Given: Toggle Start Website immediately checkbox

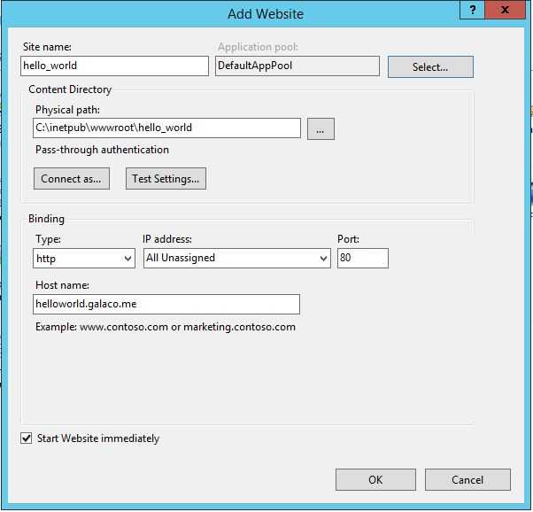Looking at the screenshot, I should click(27, 438).
